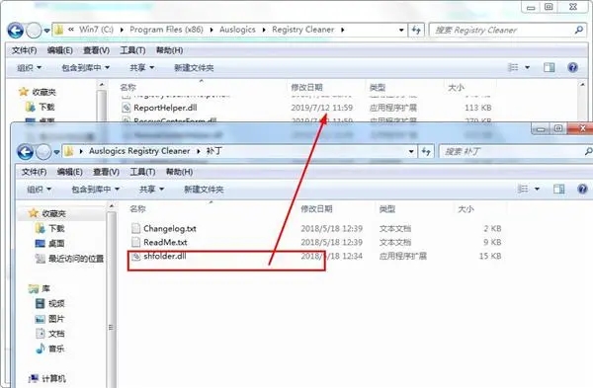Open 查看(V) menu in Registry Cleaner window
The image size is (593, 388).
pos(96,50)
